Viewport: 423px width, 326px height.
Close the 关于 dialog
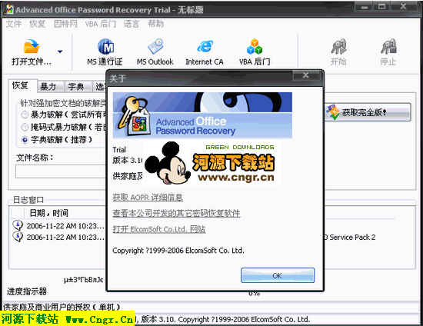[x=305, y=75]
